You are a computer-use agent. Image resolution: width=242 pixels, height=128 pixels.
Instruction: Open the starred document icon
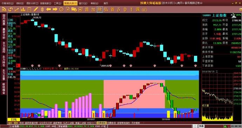(68, 9)
